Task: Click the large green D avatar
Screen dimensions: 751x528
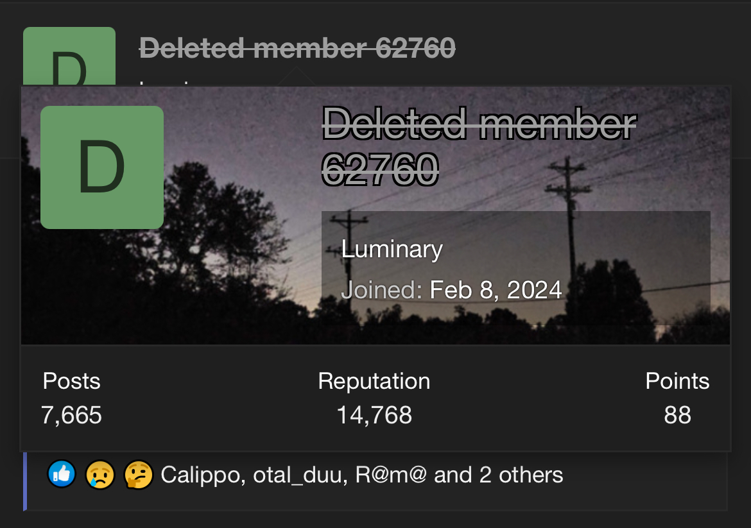Action: point(102,167)
